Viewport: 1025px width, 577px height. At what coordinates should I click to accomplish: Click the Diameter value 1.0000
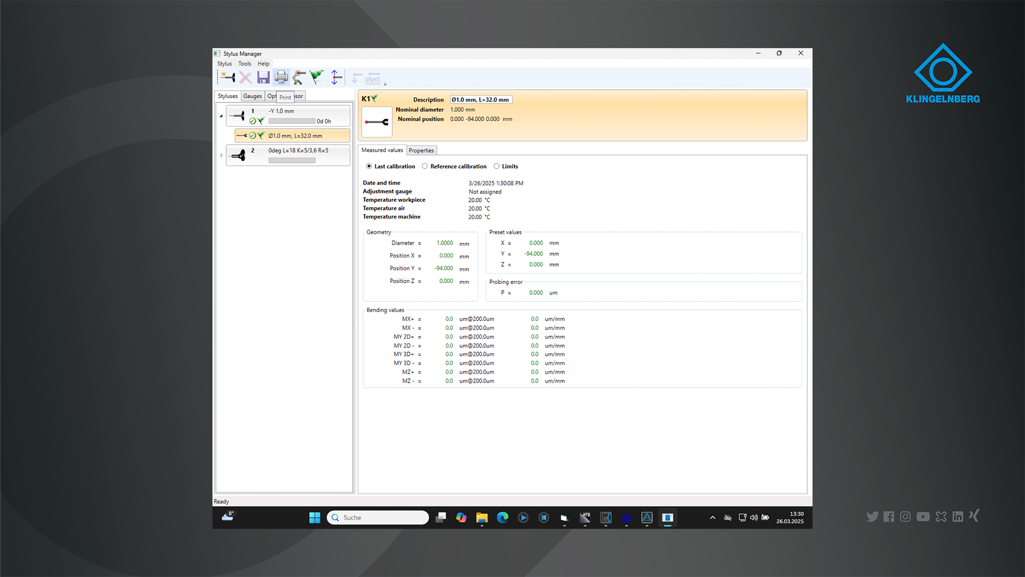pos(445,243)
